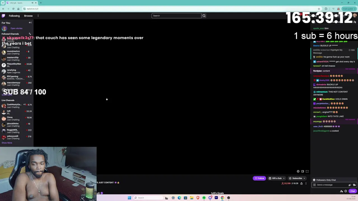Go back in the browser
The width and height of the screenshot is (358, 201).
3,9
